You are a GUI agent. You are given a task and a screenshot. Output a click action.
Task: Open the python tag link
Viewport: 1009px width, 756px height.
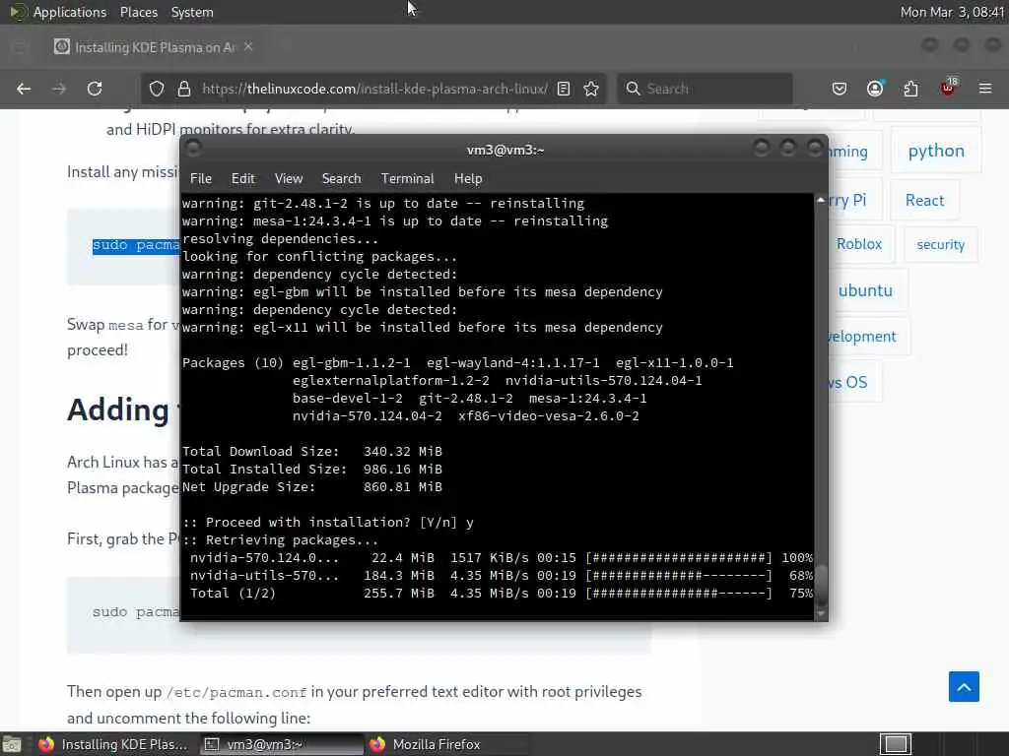pyautogui.click(x=936, y=151)
